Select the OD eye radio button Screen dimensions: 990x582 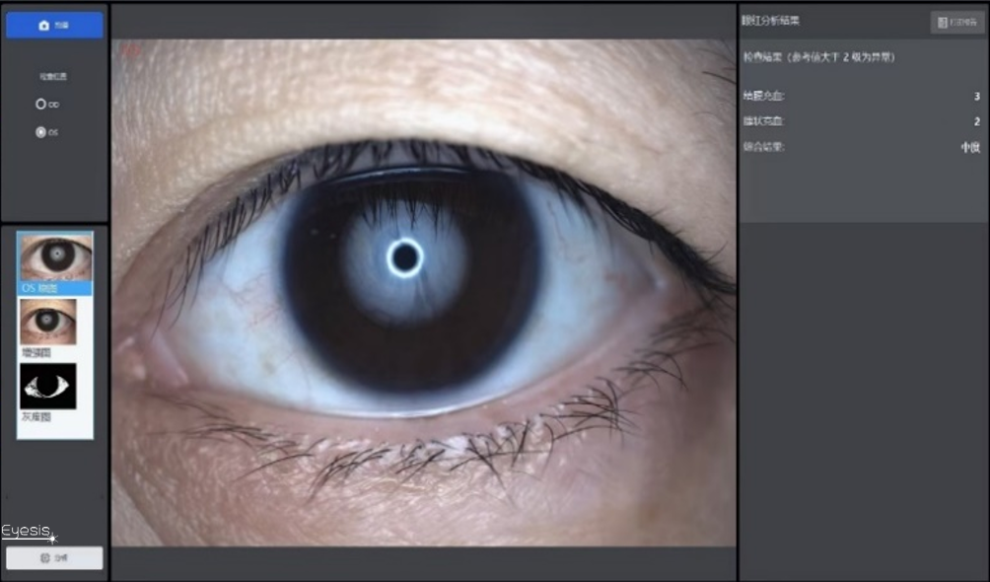tap(41, 105)
